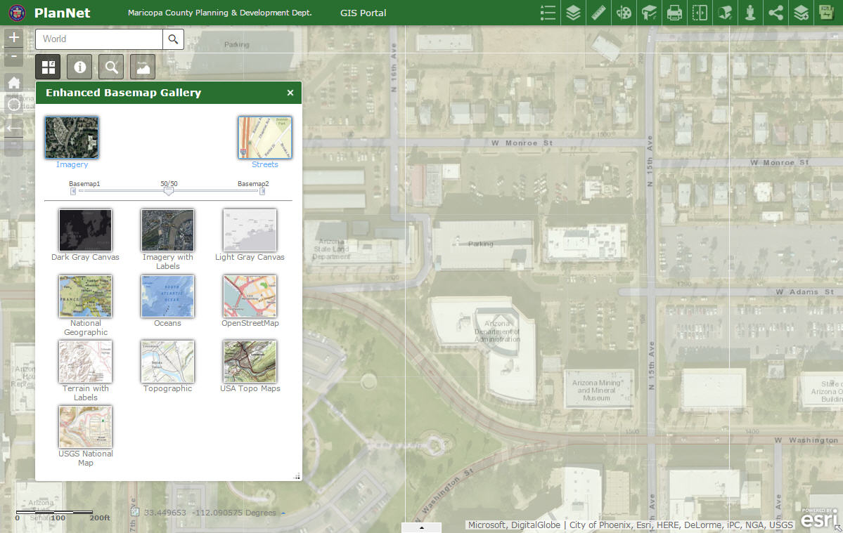
Task: Click the Streets label link
Action: [x=265, y=164]
